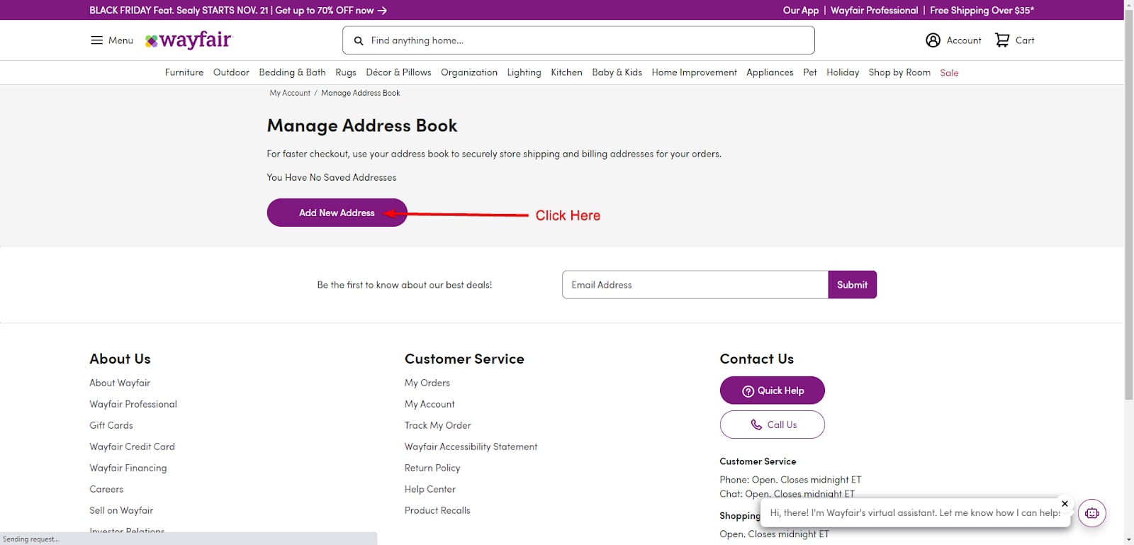The image size is (1134, 545).
Task: Open the Décor & Pillows category
Action: [x=398, y=72]
